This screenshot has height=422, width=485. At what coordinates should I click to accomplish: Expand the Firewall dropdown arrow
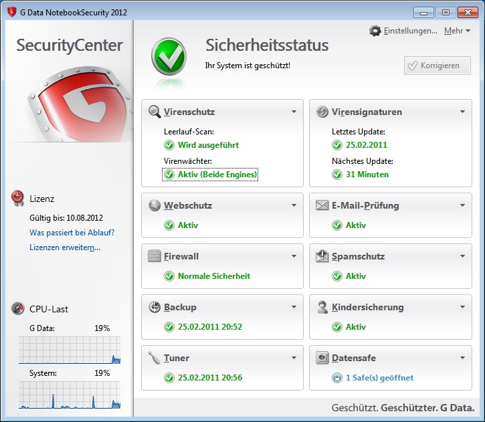294,256
